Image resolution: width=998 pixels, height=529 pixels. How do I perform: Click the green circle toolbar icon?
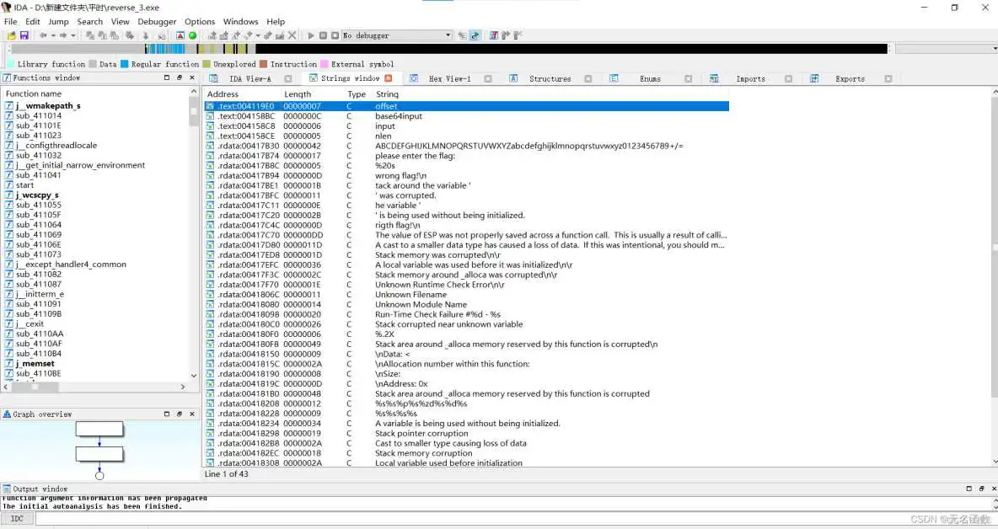point(192,35)
